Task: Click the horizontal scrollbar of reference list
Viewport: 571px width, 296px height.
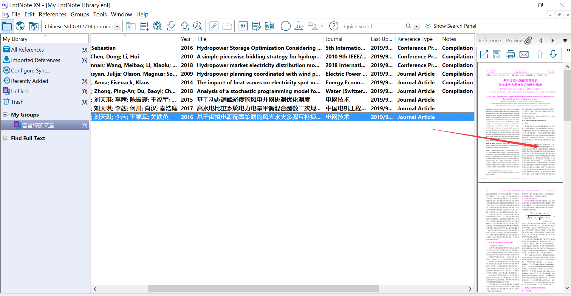Action: click(264, 289)
